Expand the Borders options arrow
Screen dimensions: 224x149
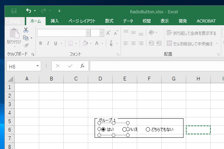pos(76,43)
